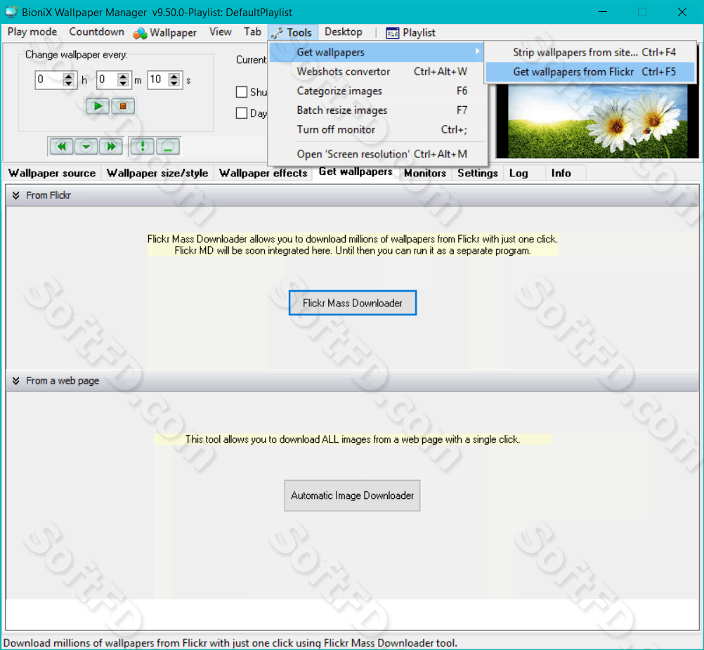Toggle the Day... checkbox

pyautogui.click(x=242, y=113)
